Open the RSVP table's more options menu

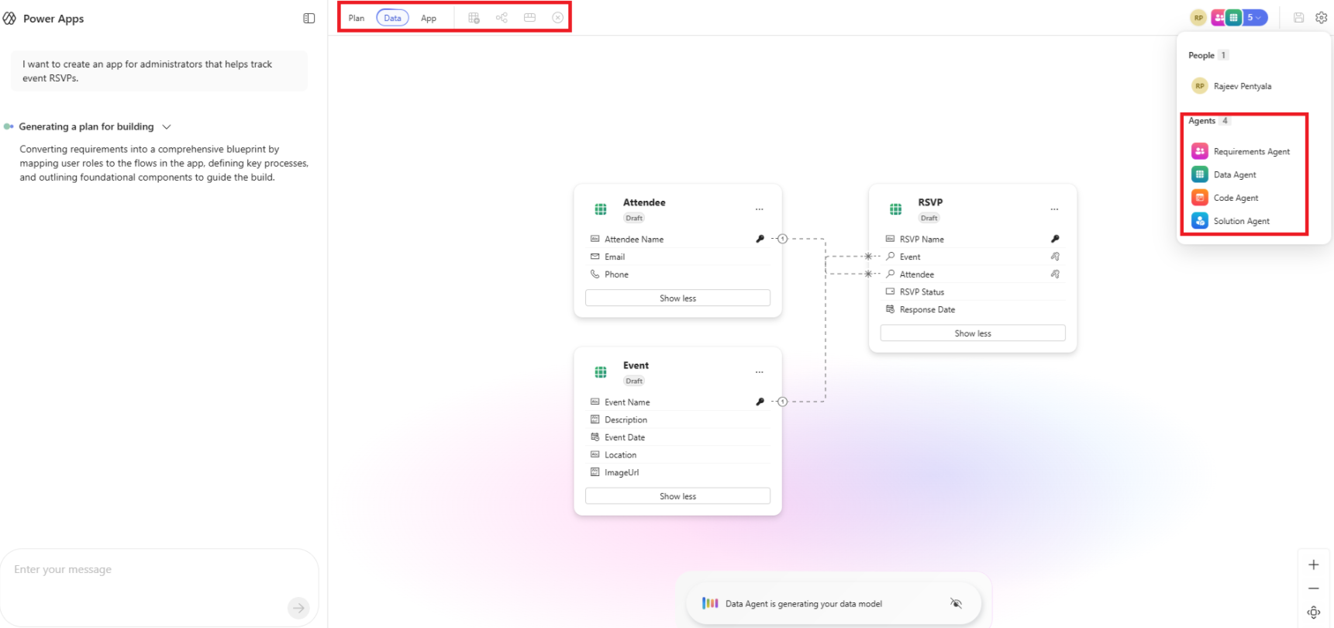tap(1054, 209)
